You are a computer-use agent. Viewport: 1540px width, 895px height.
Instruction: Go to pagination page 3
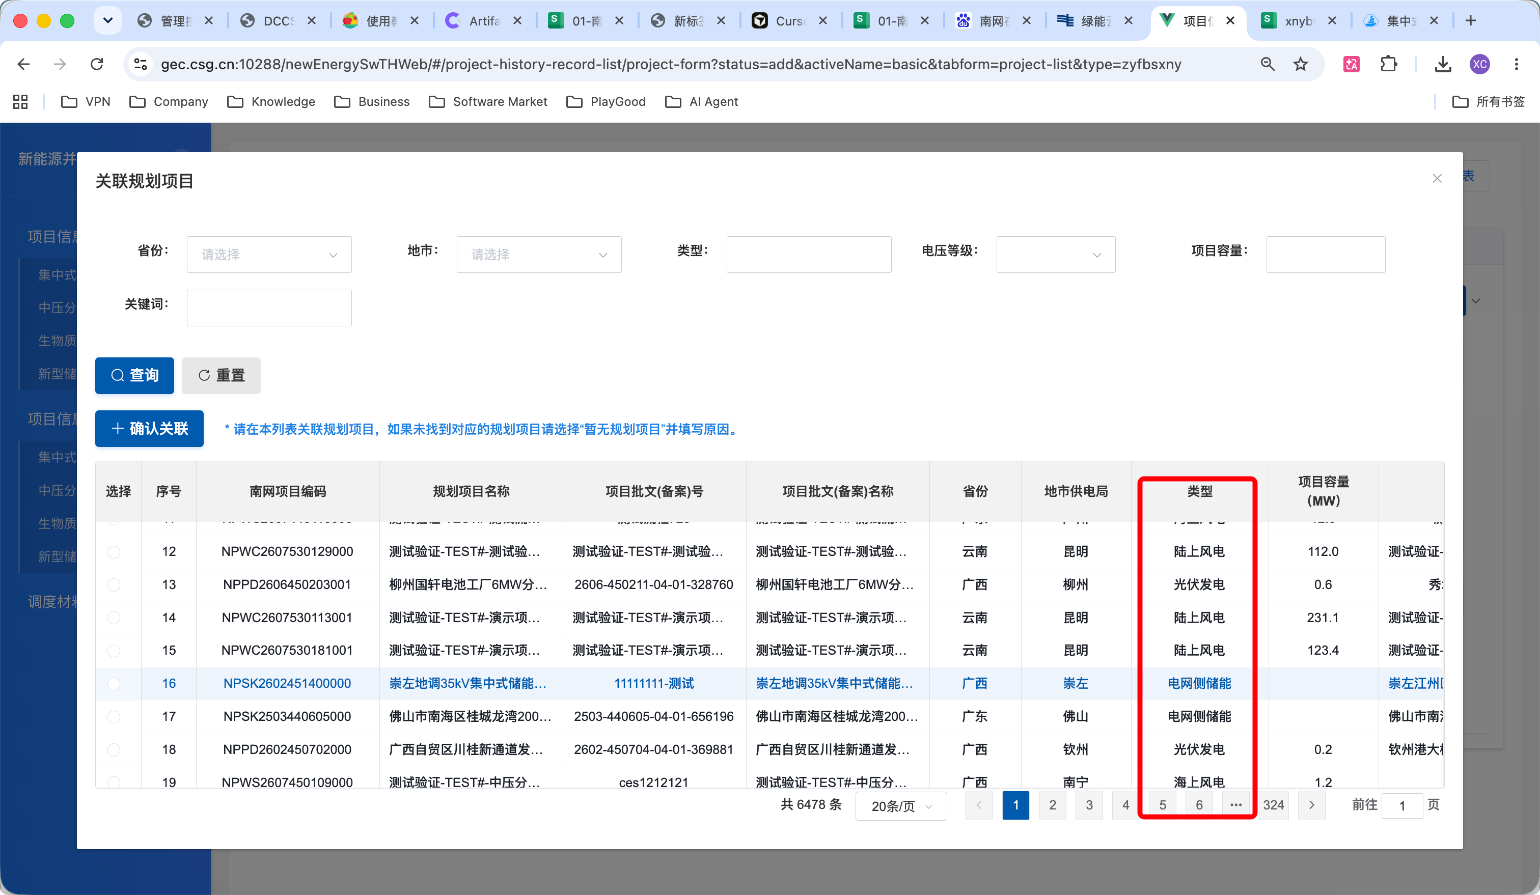coord(1089,805)
